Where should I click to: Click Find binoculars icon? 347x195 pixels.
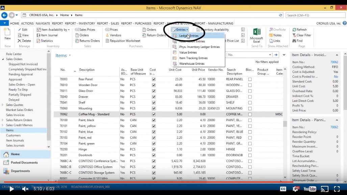click(x=294, y=41)
